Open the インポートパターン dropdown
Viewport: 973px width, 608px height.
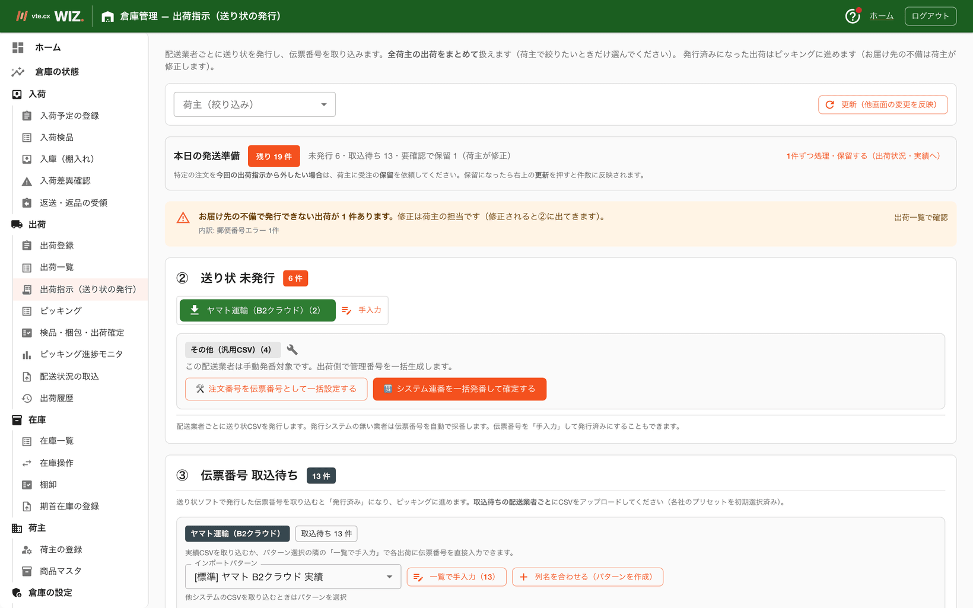293,577
